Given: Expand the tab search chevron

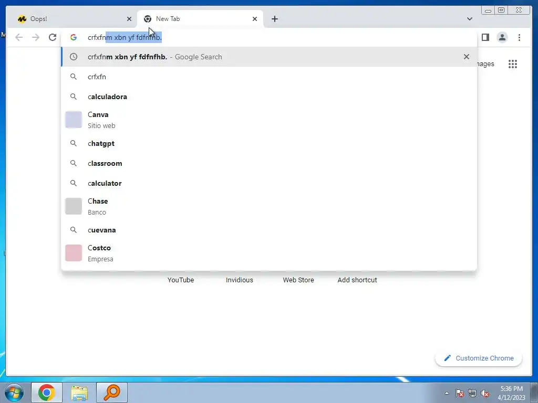Looking at the screenshot, I should [x=469, y=19].
